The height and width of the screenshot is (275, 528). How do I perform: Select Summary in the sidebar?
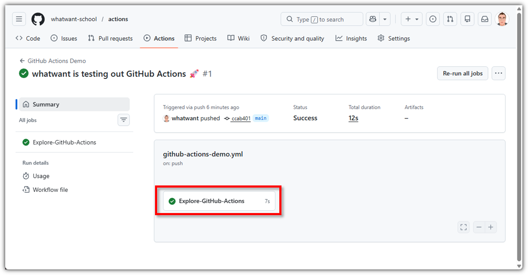coord(75,104)
